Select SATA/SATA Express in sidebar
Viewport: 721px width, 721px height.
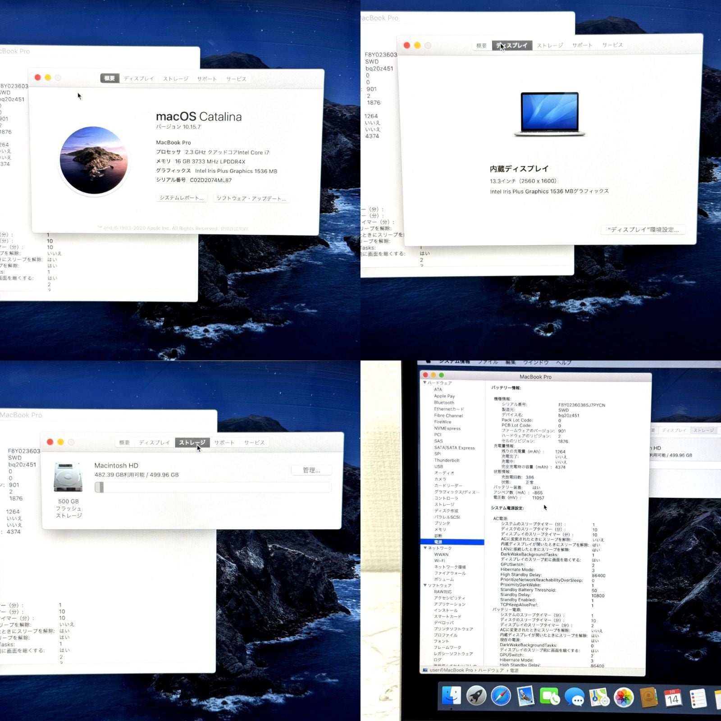[x=454, y=448]
